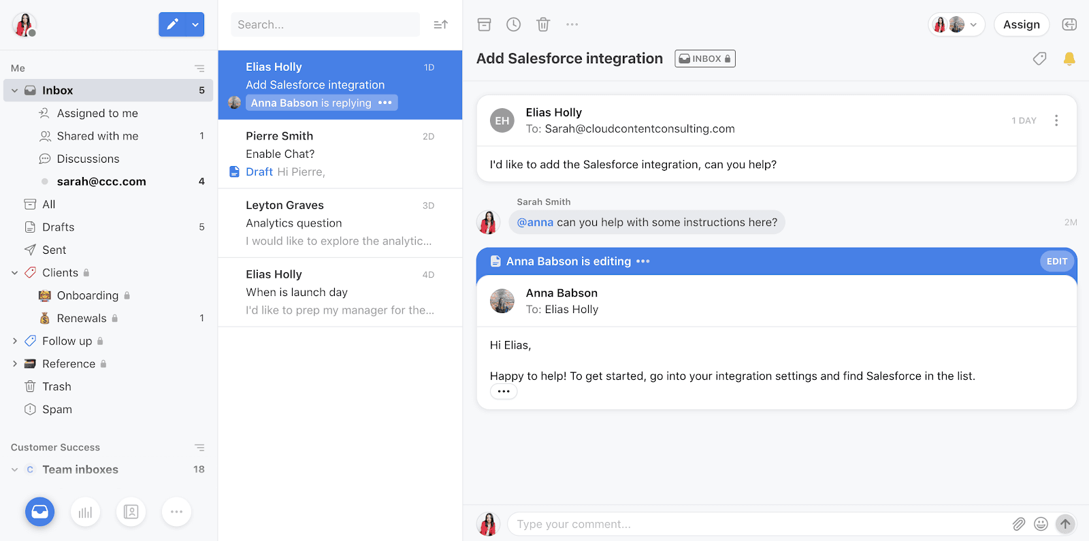
Task: Select Team inboxes
Action: [x=80, y=470]
